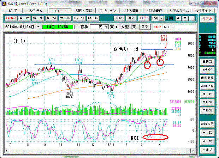Click the 指標 toolbar button
The width and height of the screenshot is (219, 158).
tap(38, 18)
